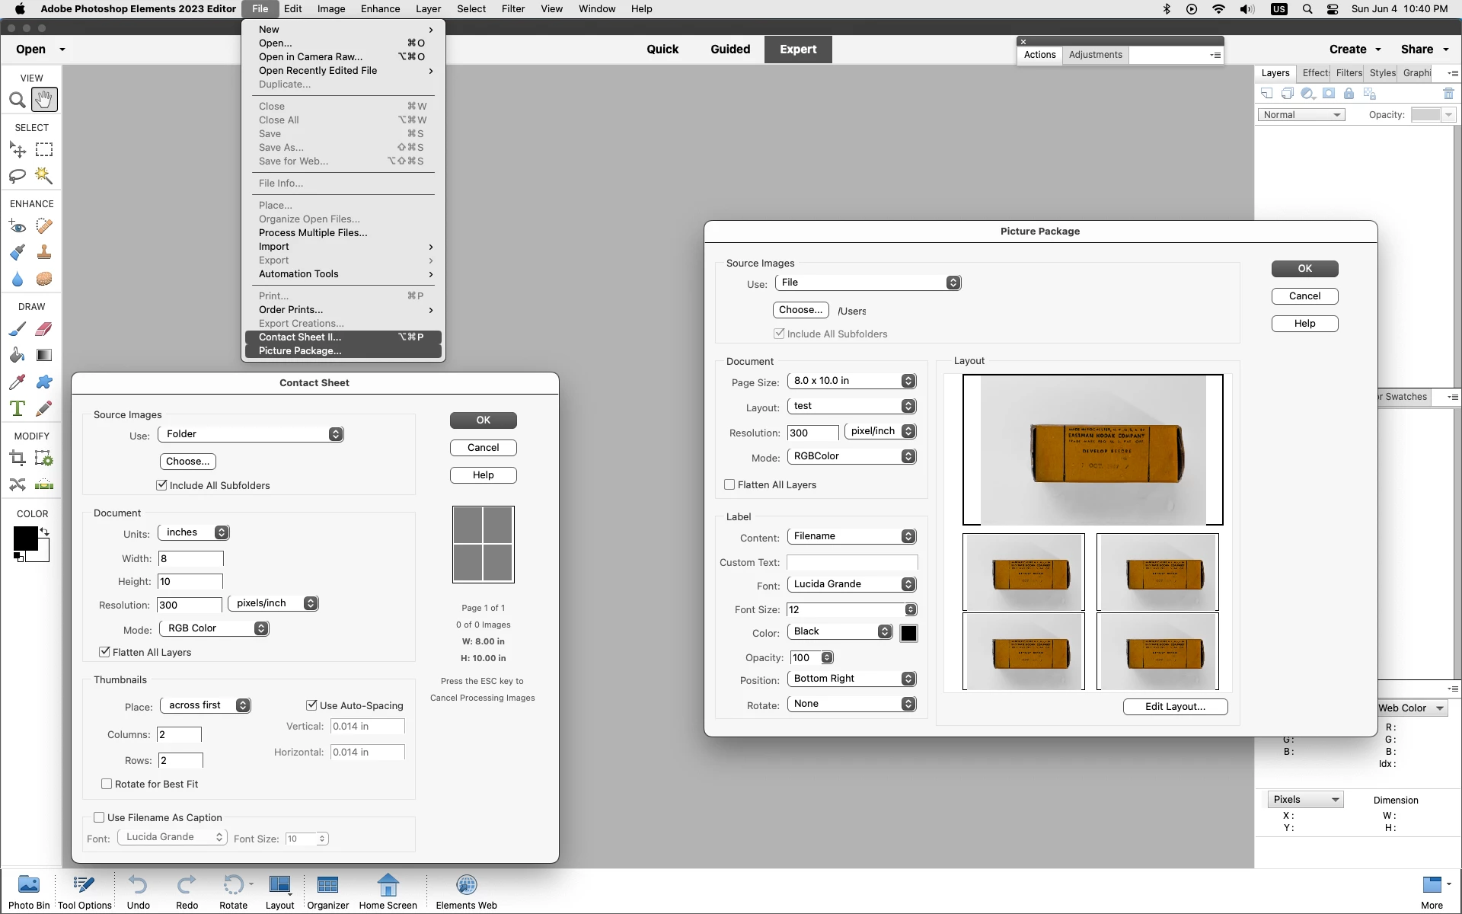Click the Home Screen icon
Image resolution: width=1462 pixels, height=914 pixels.
tap(388, 891)
